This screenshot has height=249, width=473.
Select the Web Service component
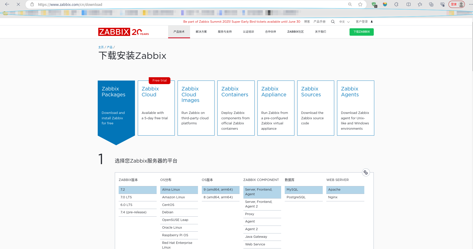tap(262, 245)
